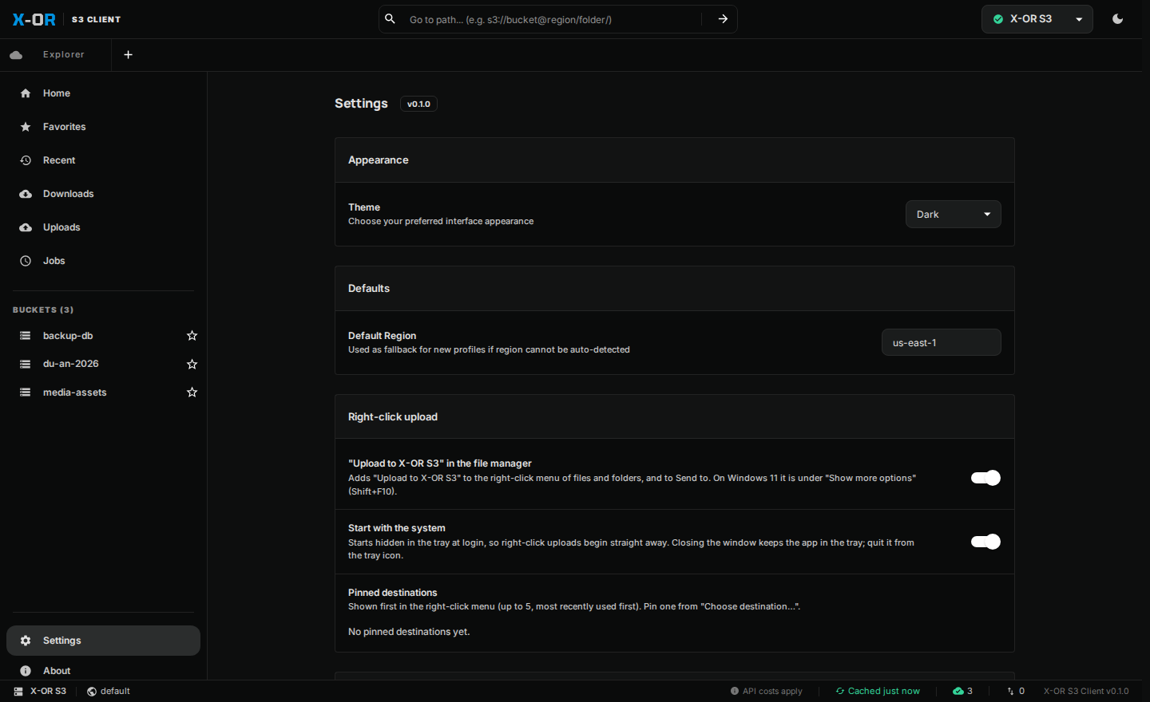View the Uploads page
The image size is (1150, 702).
(x=103, y=227)
